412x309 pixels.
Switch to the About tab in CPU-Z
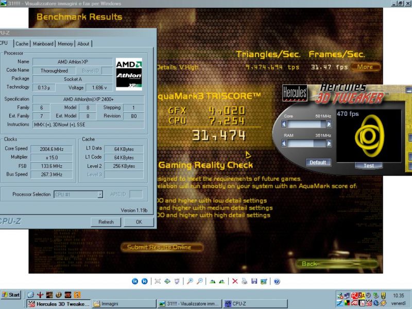pos(83,44)
